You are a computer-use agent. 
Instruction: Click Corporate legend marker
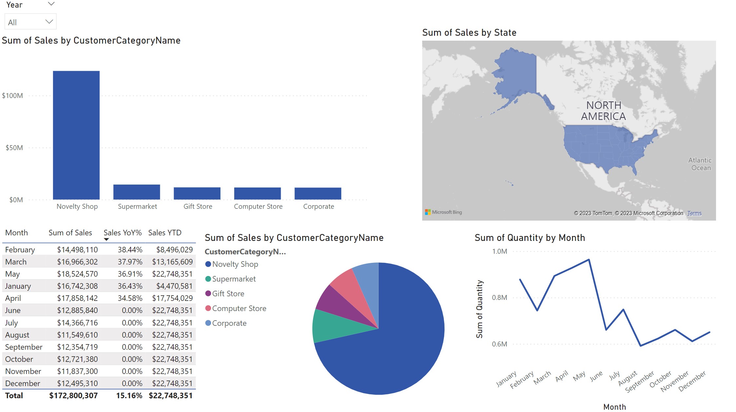click(208, 323)
